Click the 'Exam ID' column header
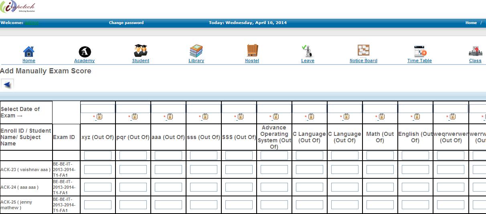Viewport: 486px width, 214px height. point(64,137)
